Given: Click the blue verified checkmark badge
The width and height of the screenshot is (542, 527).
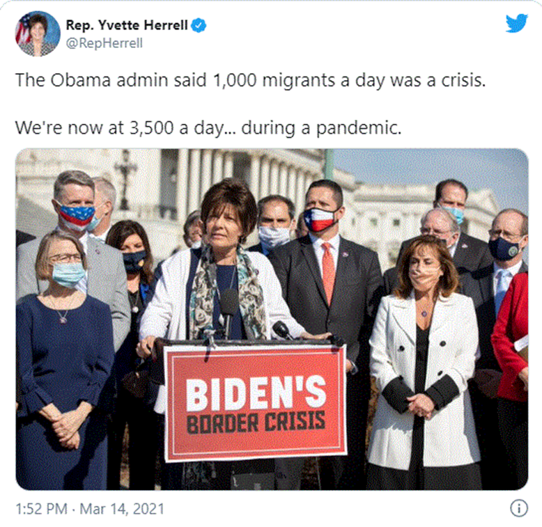Looking at the screenshot, I should coord(199,26).
